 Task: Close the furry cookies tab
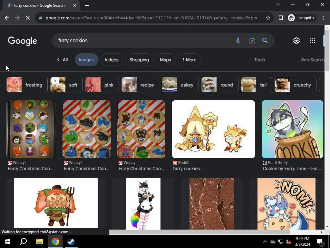(75, 5)
